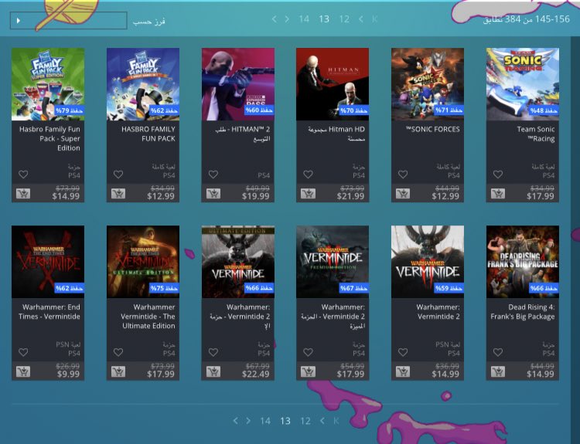The image size is (580, 444).
Task: Wishlist heart for Vermintide 2 $17.99 bundle
Action: 308,352
